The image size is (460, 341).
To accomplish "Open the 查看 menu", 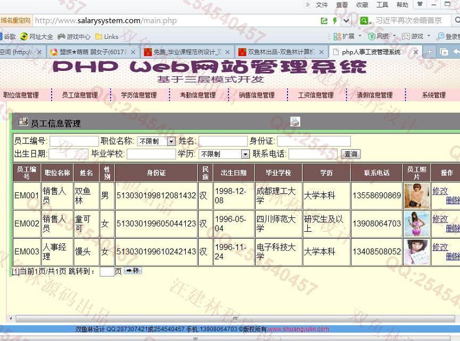I will tap(342, 5).
